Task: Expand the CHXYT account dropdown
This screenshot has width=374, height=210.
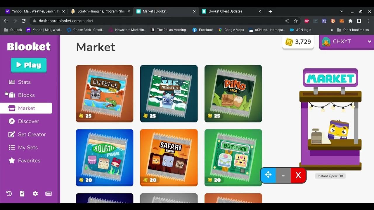Action: point(347,42)
